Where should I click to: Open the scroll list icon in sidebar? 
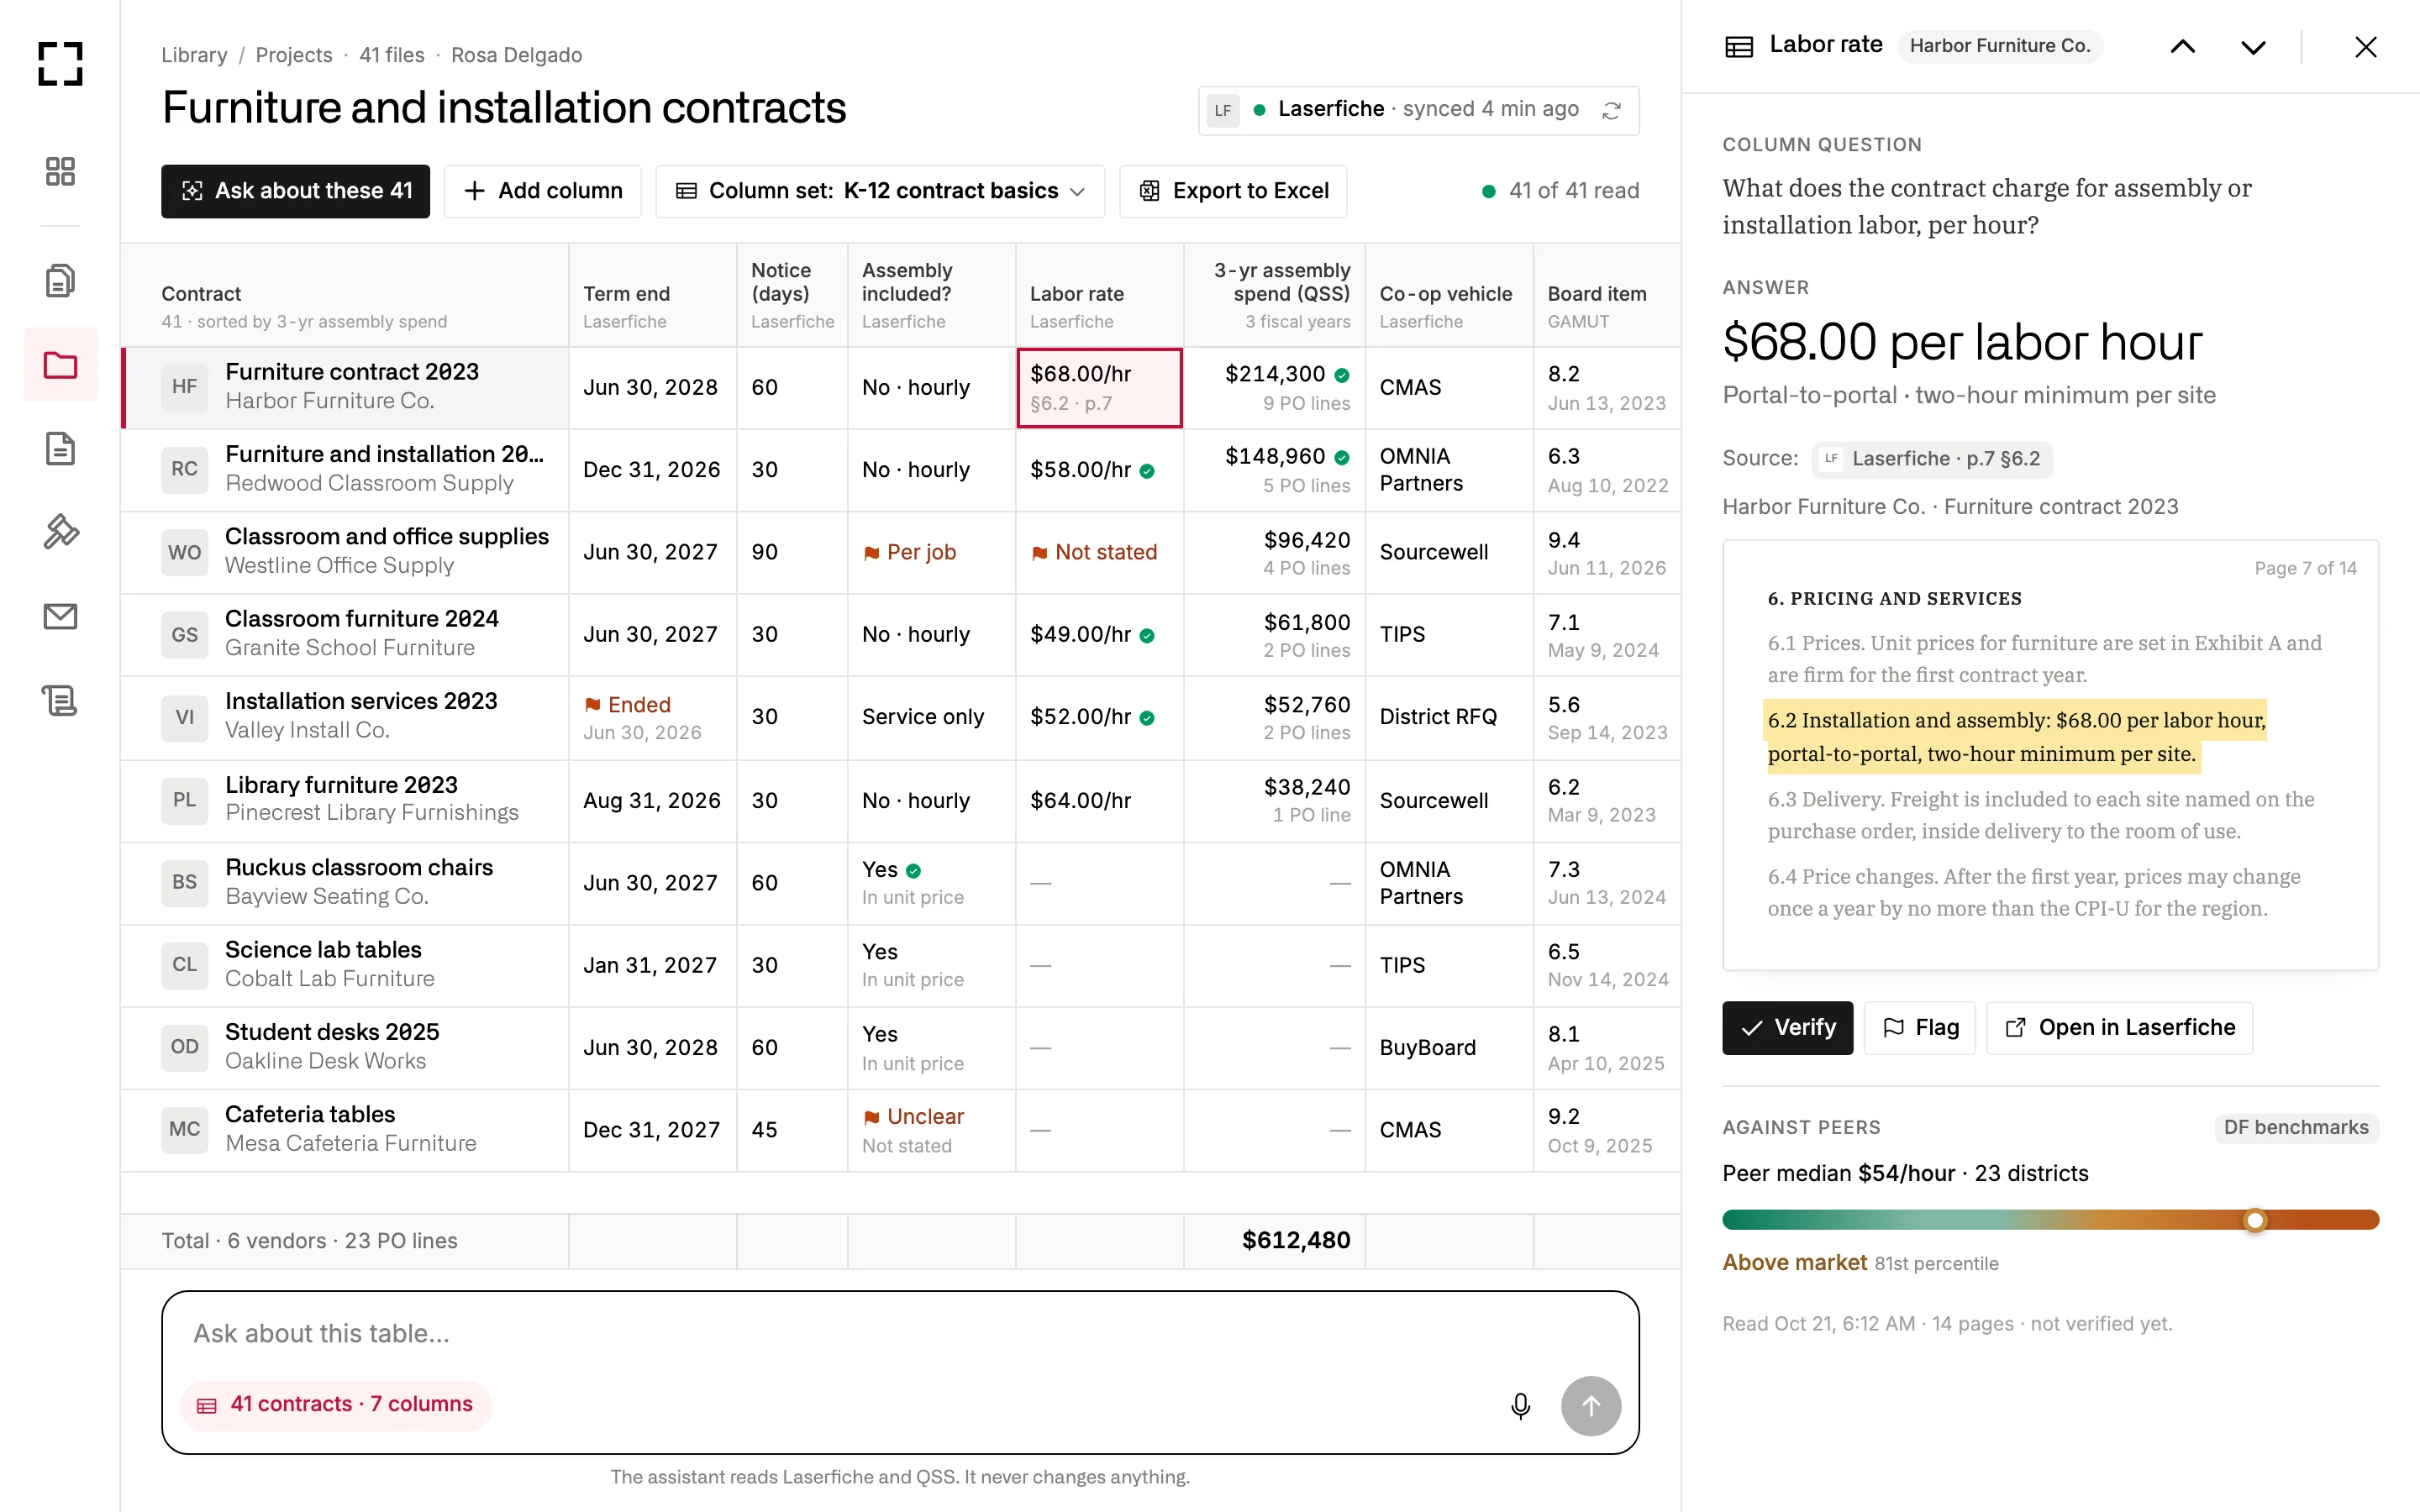click(x=60, y=700)
